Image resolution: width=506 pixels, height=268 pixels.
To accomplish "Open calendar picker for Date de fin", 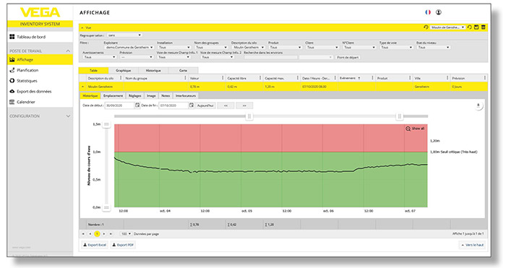I will [192, 105].
